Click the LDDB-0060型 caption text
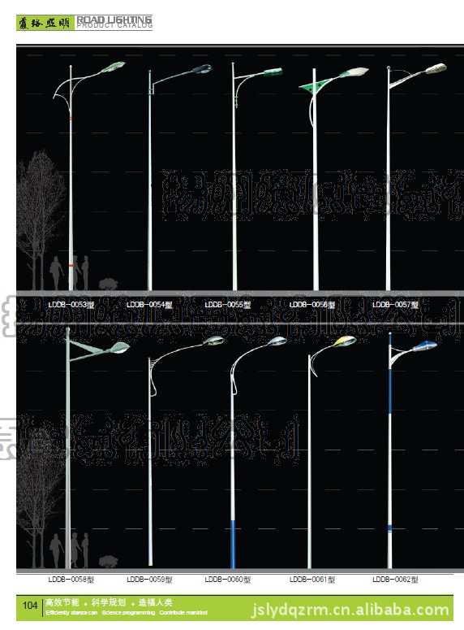Viewport: 464px width, 630px height. click(x=227, y=580)
